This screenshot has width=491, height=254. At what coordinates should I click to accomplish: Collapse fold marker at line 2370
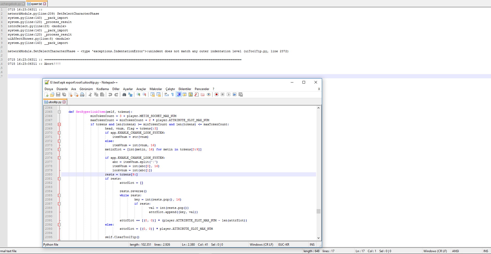[x=59, y=133]
